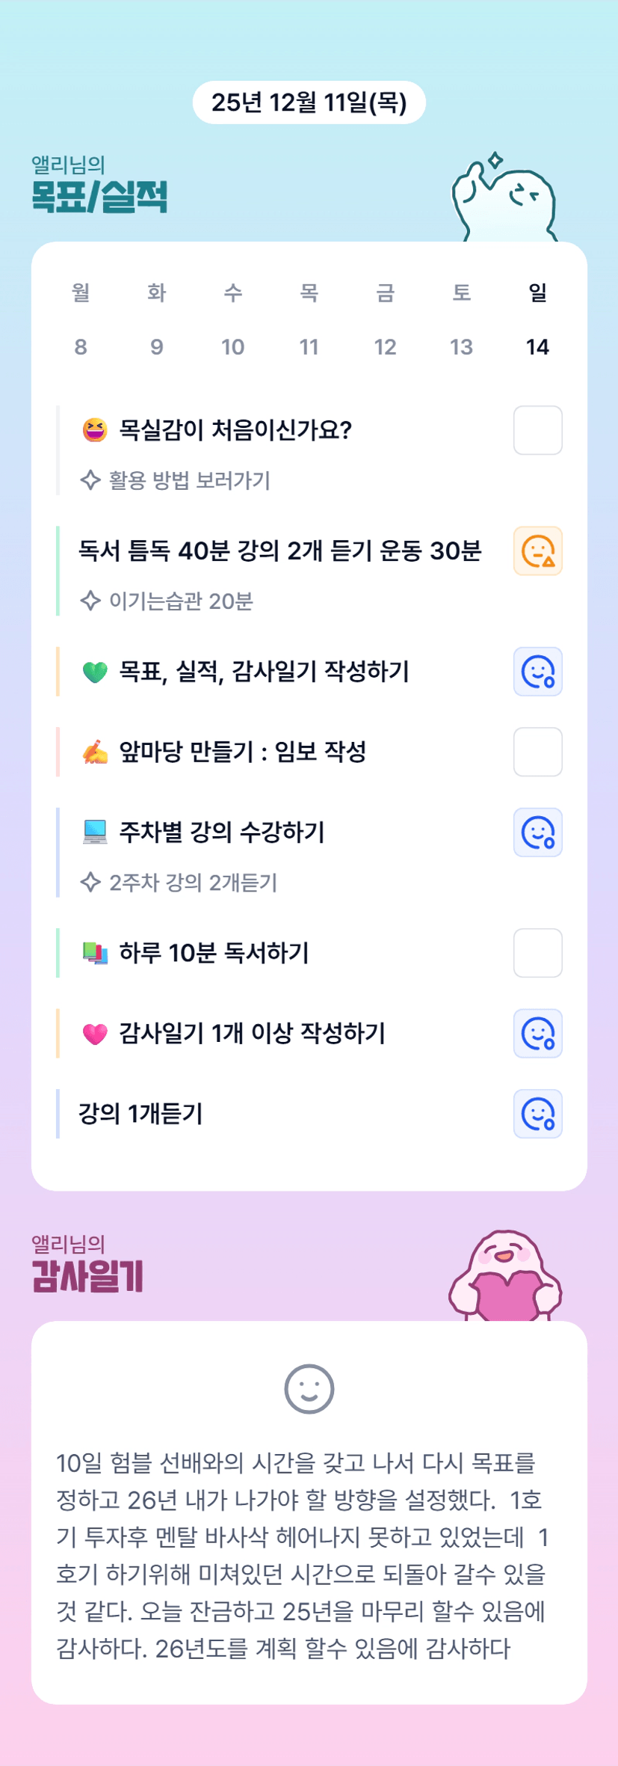Viewport: 618px width, 1766px height.
Task: Open the 이기는습관 20분 sub-item
Action: [181, 601]
